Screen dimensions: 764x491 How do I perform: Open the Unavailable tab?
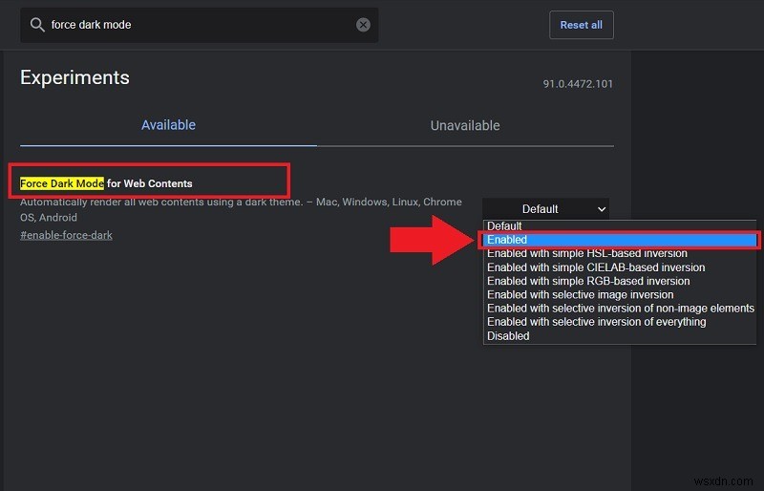(465, 125)
